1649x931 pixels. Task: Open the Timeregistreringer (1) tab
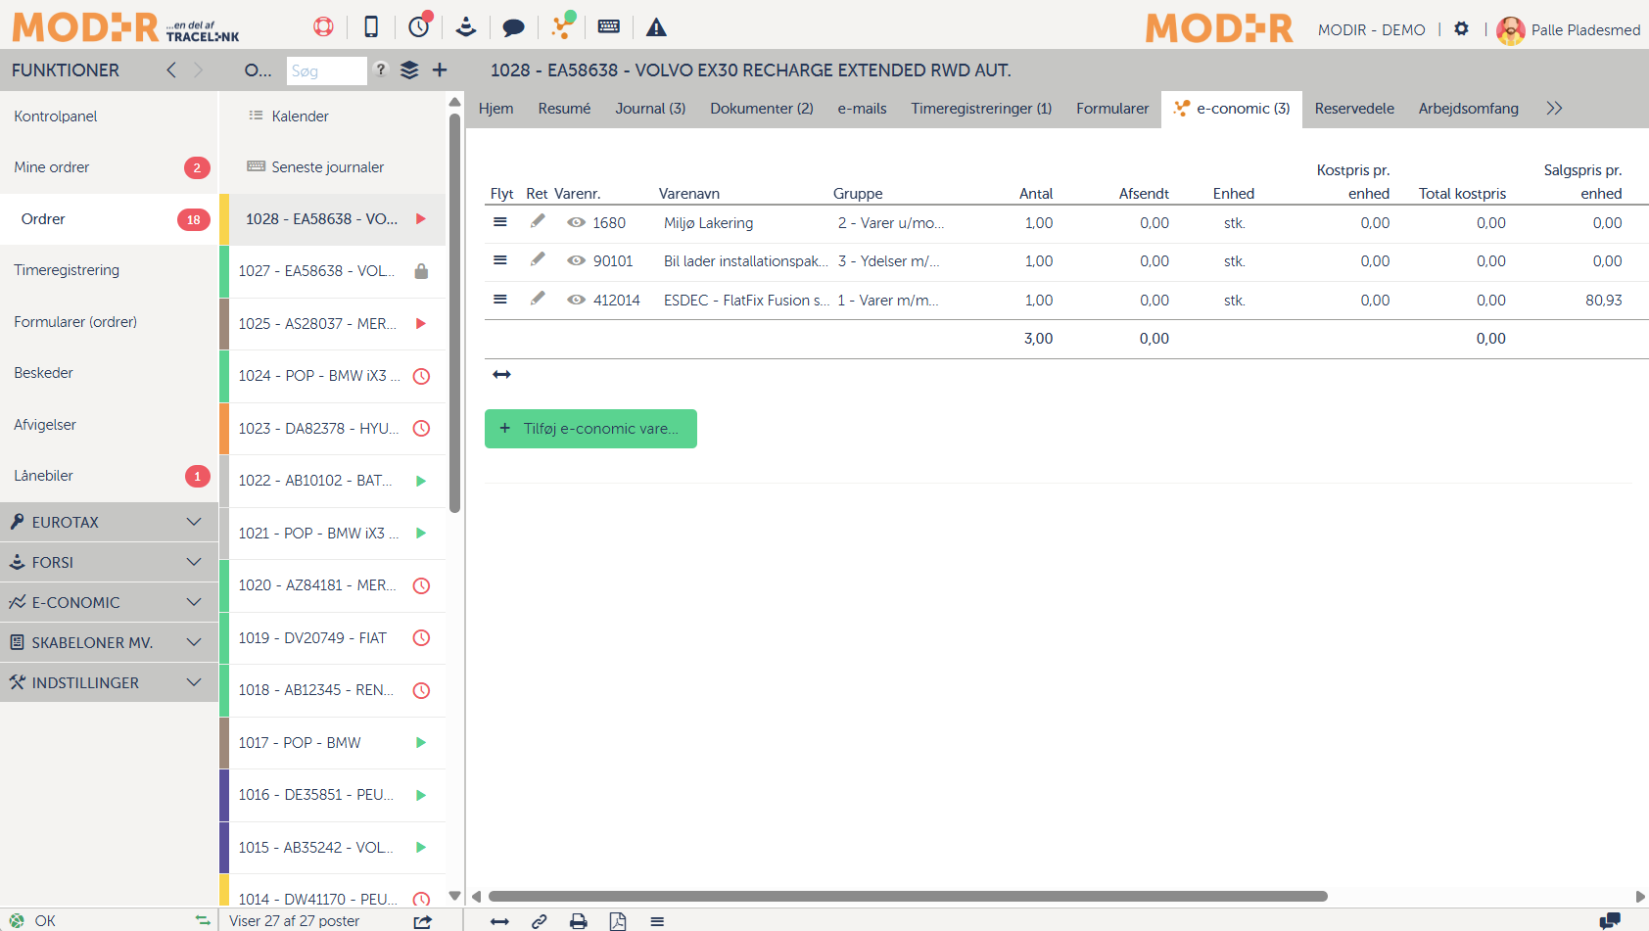[x=980, y=109]
